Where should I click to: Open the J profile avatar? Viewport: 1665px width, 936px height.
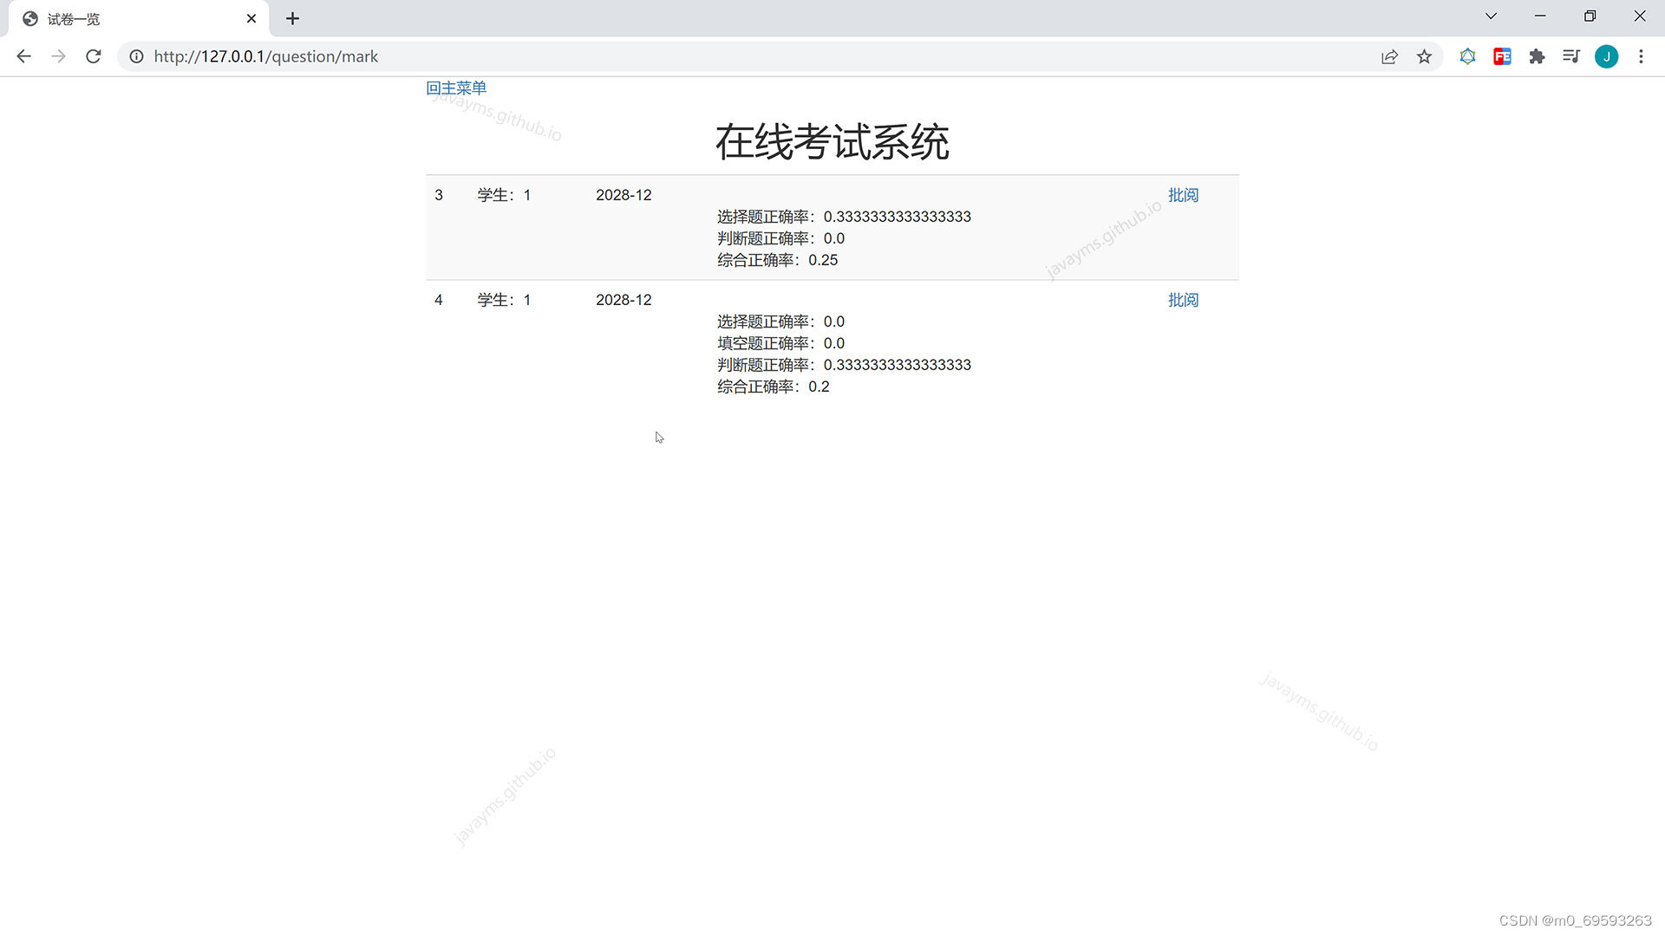point(1606,56)
